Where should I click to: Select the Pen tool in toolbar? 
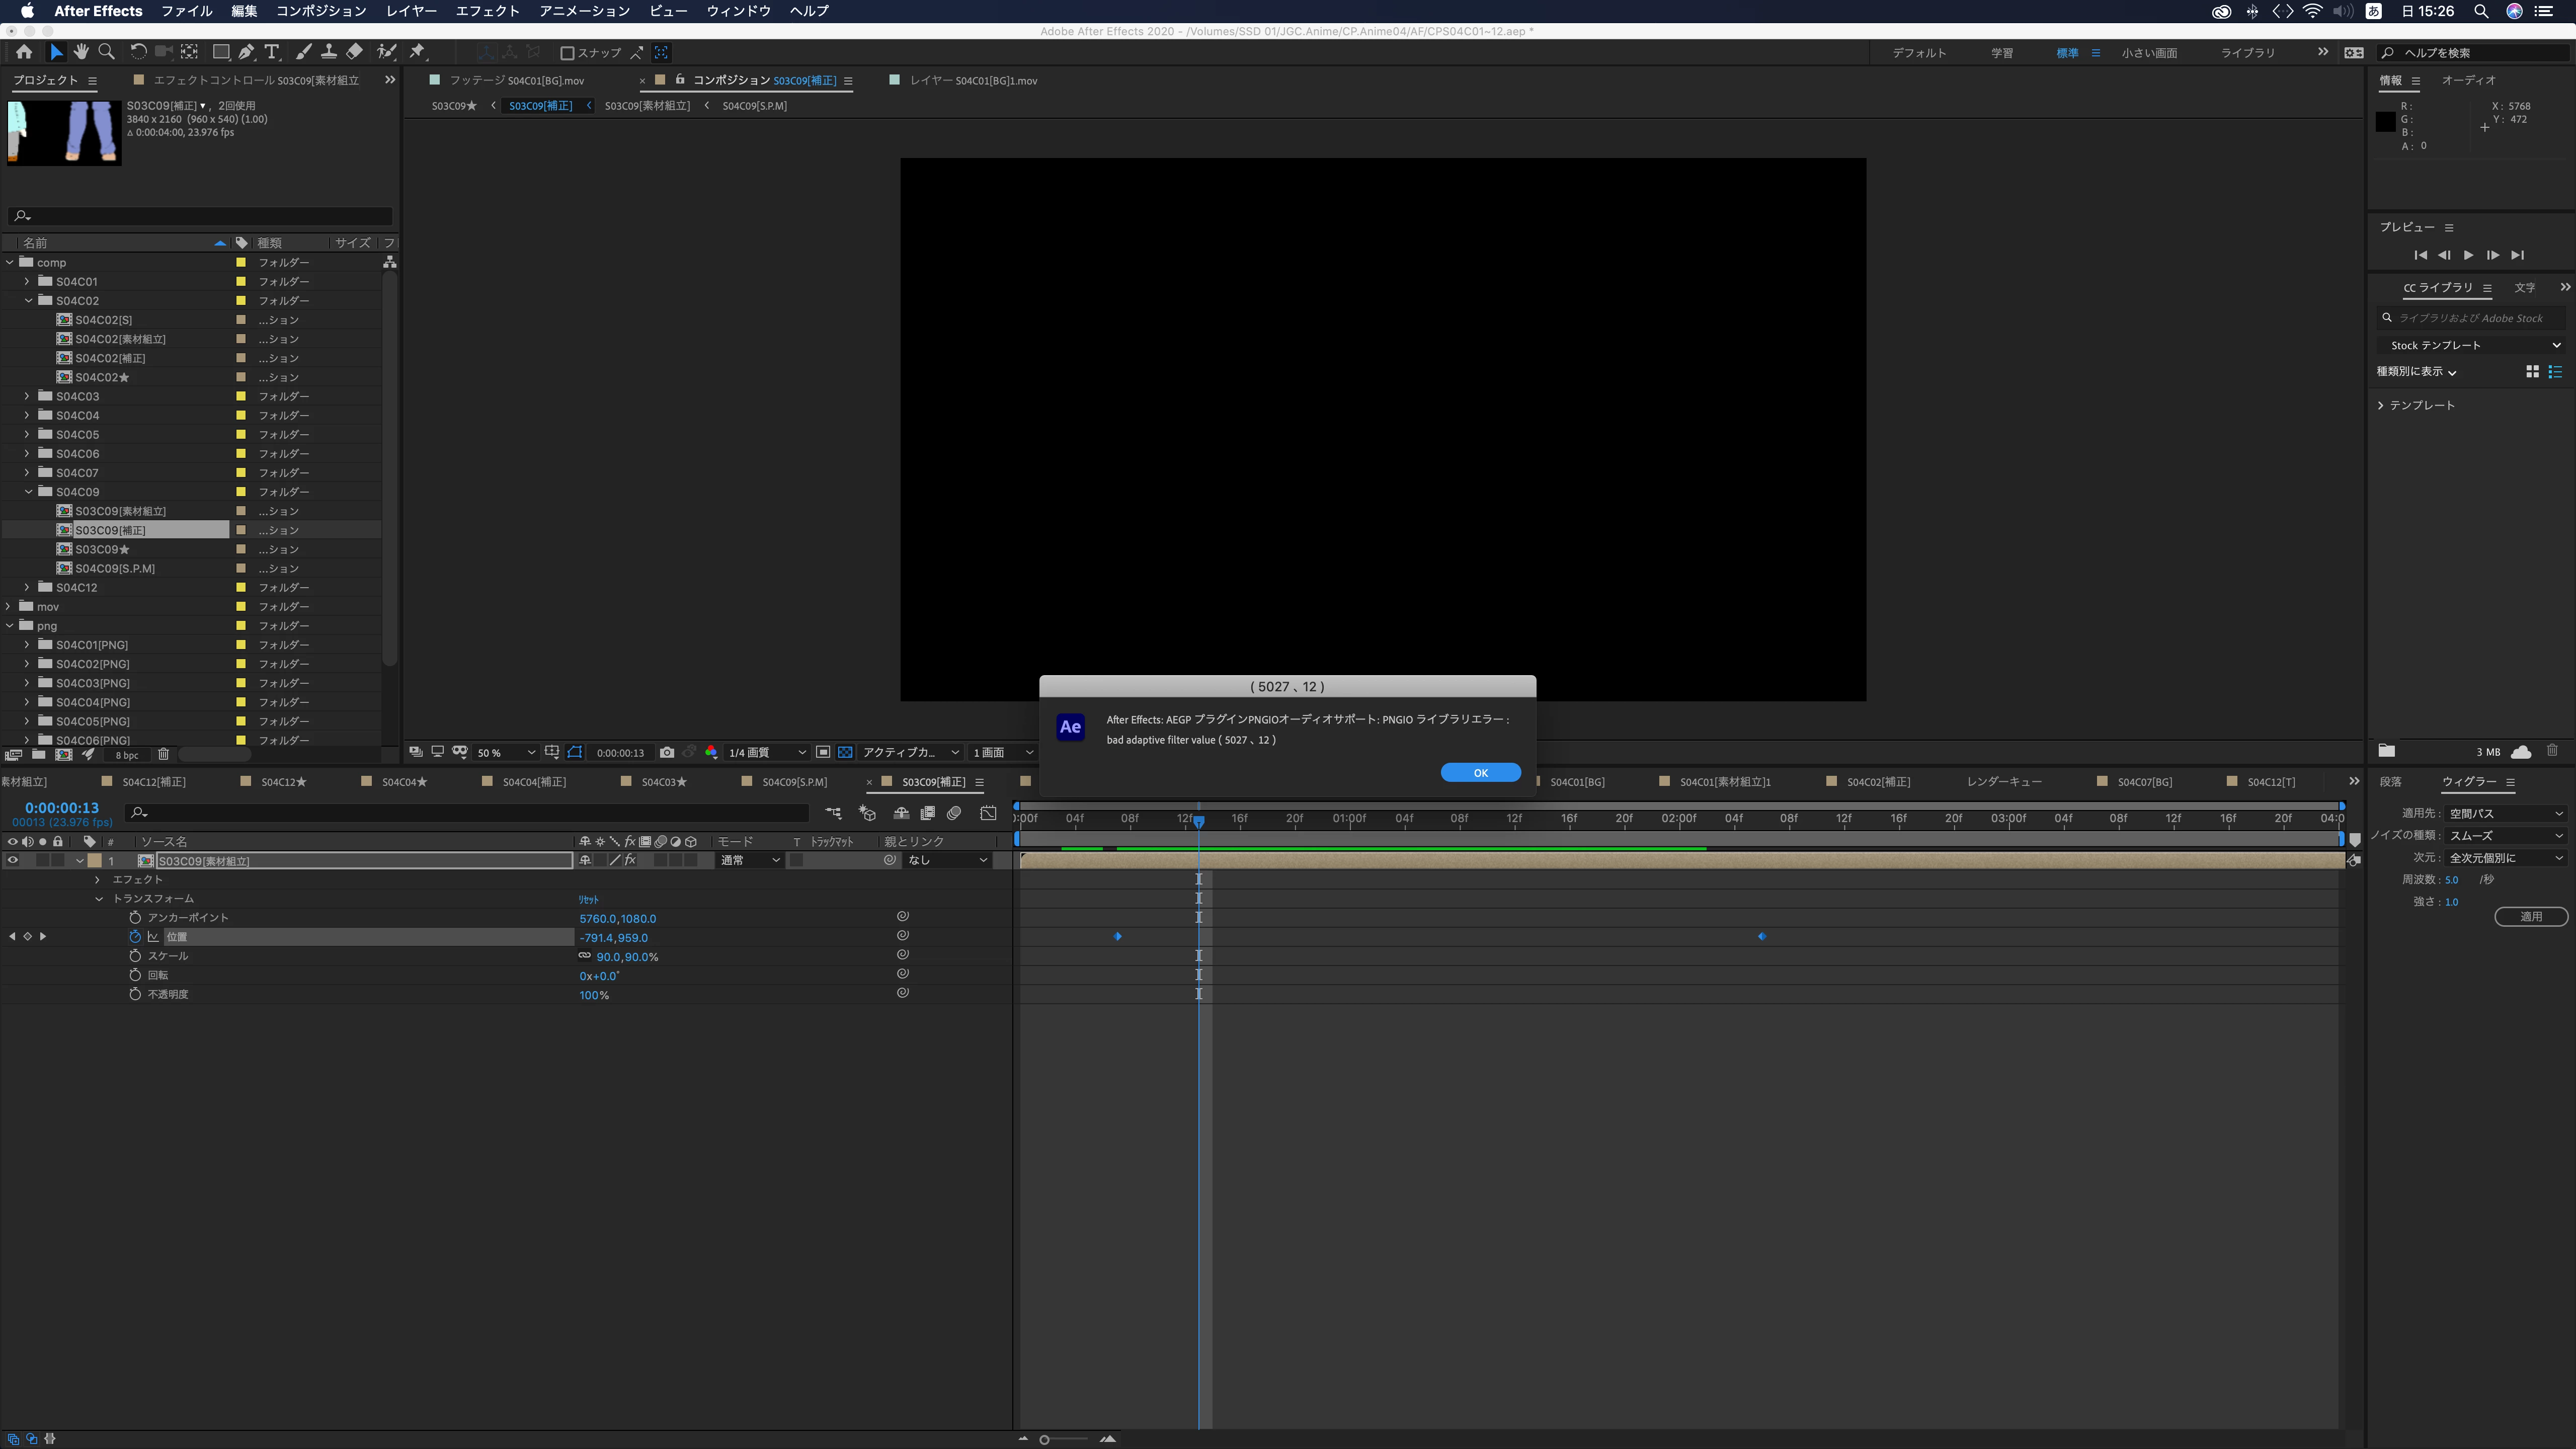click(246, 52)
